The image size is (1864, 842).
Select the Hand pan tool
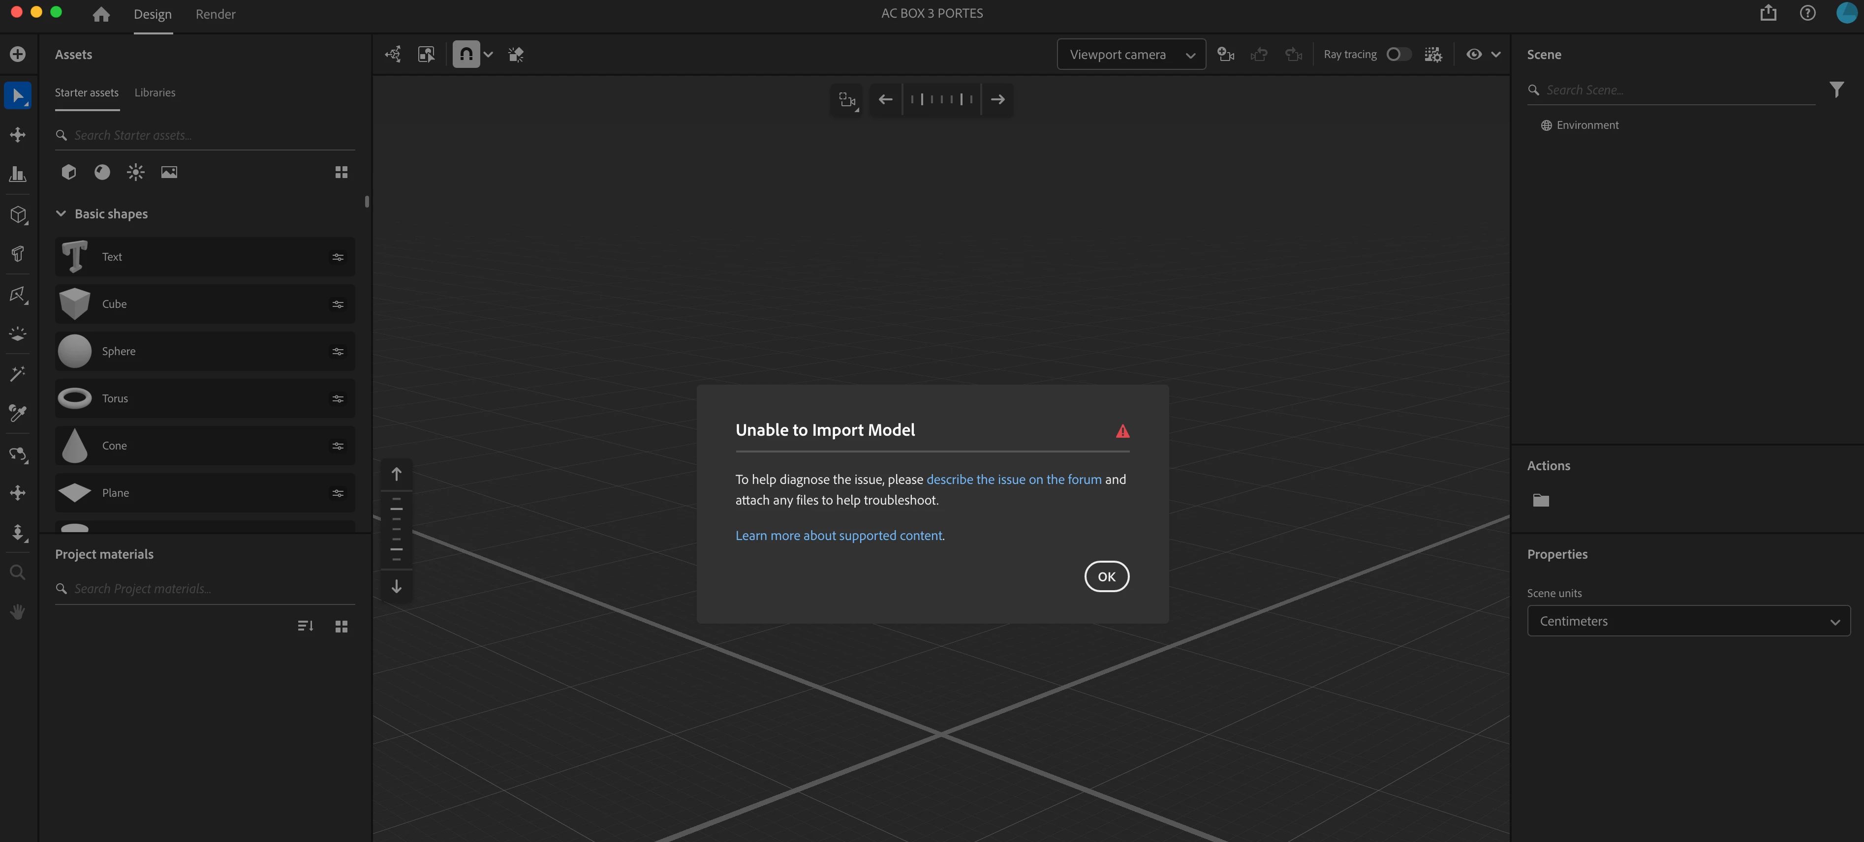(18, 612)
